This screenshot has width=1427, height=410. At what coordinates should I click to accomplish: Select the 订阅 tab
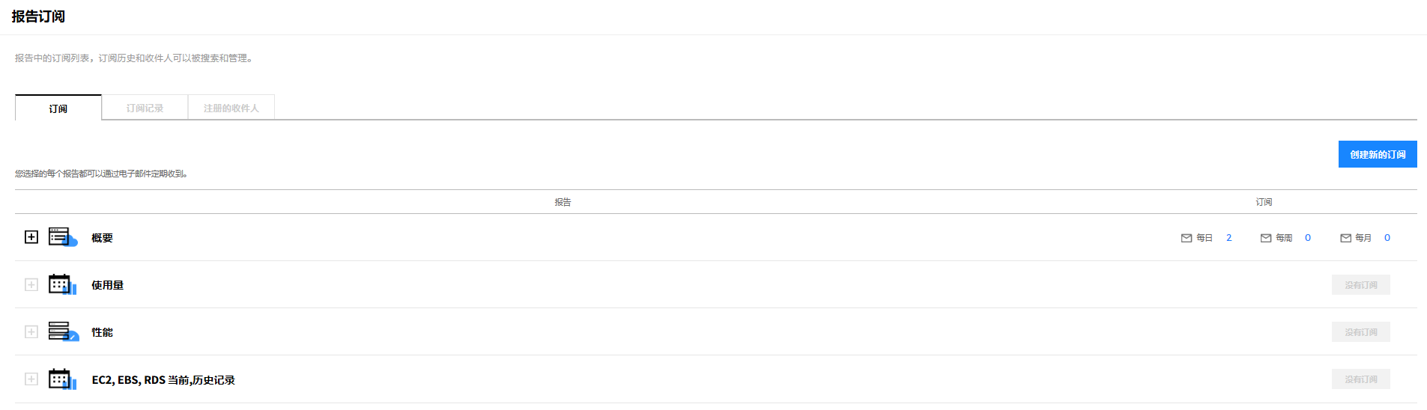[58, 108]
